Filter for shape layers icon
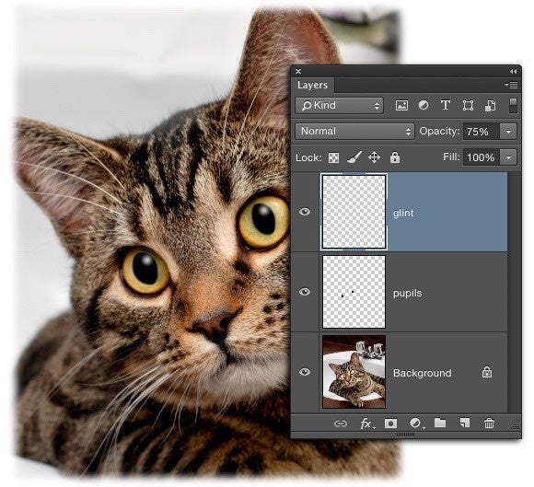Screen dimensions: 534x487 coord(468,106)
